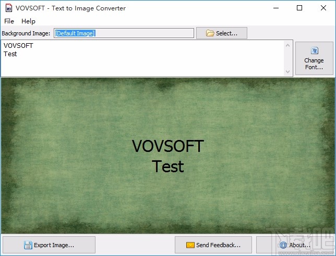Open the File menu
336x256 pixels.
tap(9, 21)
